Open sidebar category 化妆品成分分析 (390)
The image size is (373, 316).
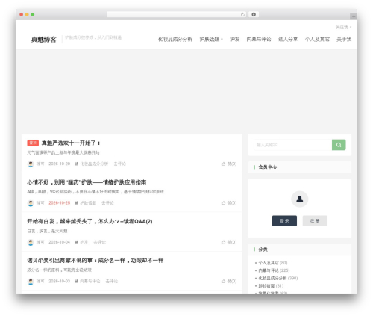point(278,278)
